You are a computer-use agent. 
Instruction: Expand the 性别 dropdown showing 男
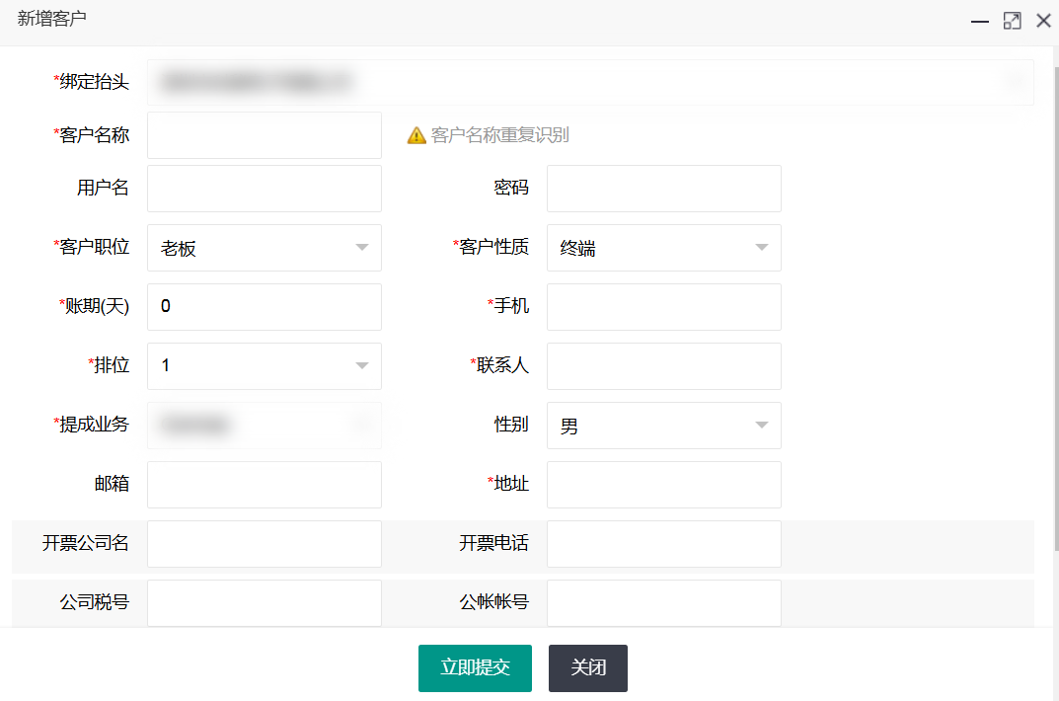[x=663, y=426]
